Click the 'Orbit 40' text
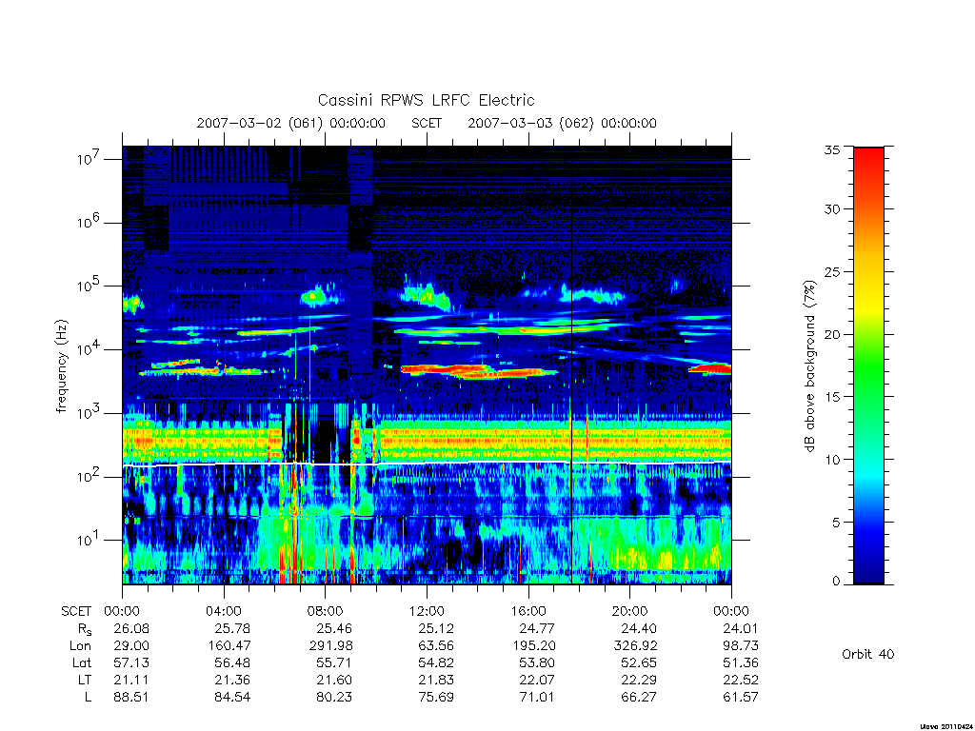 (868, 654)
